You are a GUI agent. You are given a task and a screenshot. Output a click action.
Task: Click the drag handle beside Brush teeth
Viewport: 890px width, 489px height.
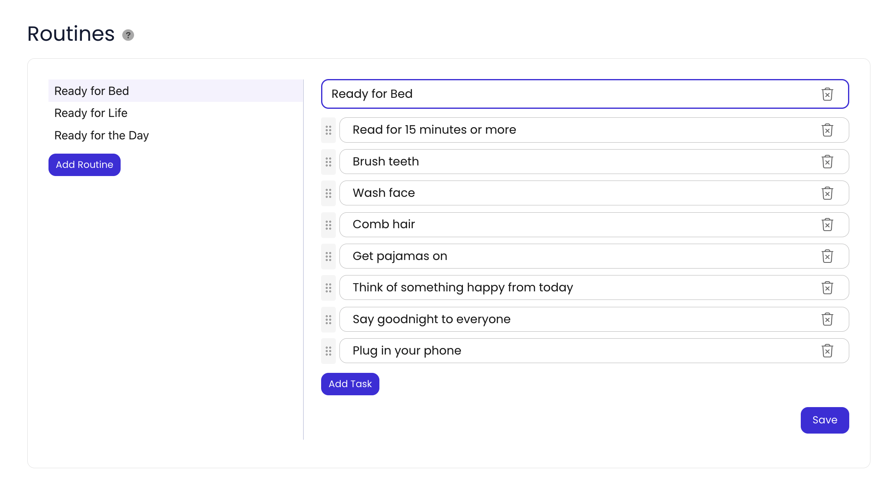pos(328,162)
